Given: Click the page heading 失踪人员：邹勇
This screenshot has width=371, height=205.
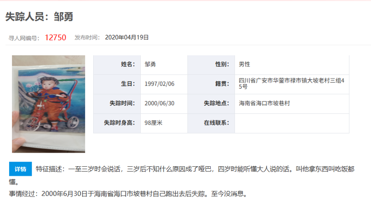Looking at the screenshot, I should [x=39, y=17].
